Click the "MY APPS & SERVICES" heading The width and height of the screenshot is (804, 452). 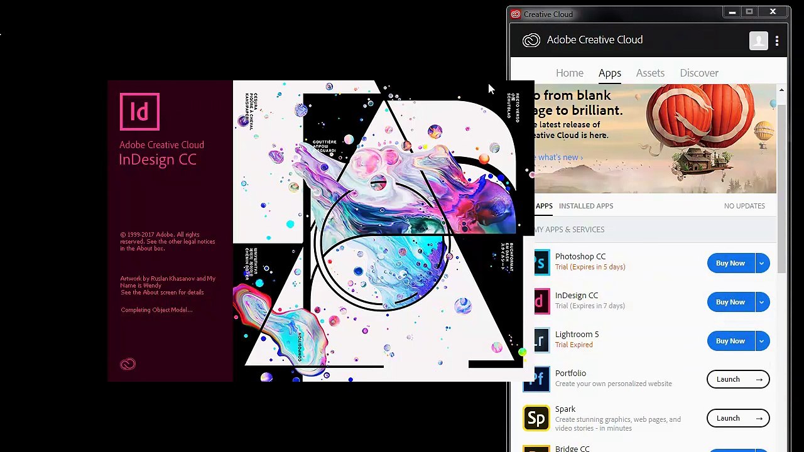[x=569, y=230]
